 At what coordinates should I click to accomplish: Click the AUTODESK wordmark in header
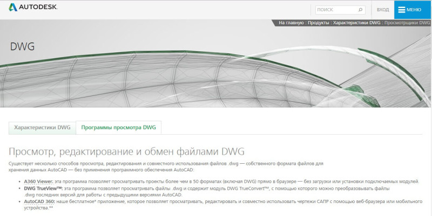[38, 8]
